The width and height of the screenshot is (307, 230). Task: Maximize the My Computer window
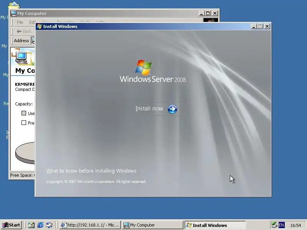[208, 13]
